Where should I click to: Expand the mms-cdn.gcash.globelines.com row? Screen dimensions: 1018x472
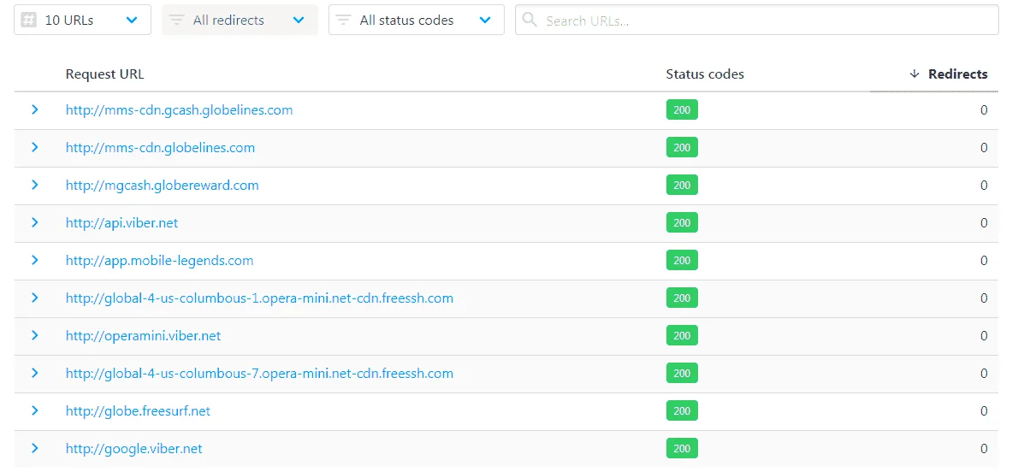click(35, 109)
